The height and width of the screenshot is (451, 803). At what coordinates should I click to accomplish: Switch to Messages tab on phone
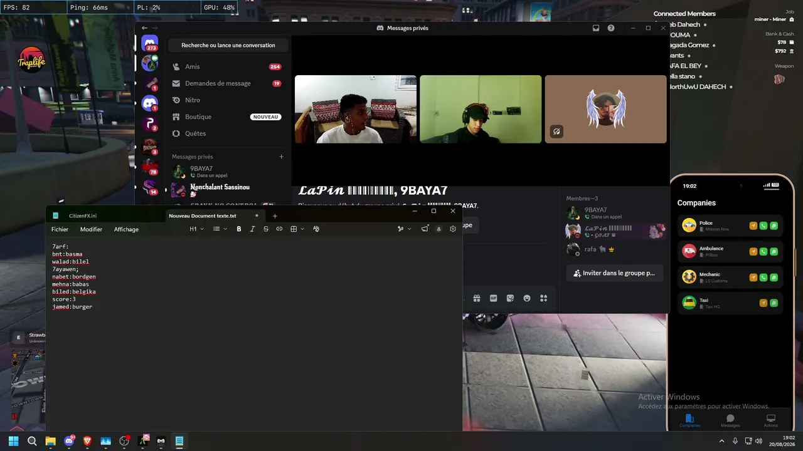pos(730,421)
